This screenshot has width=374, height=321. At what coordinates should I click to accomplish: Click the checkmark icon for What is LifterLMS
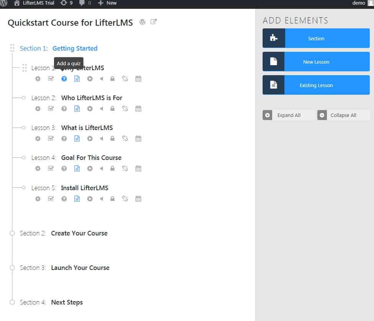[51, 138]
